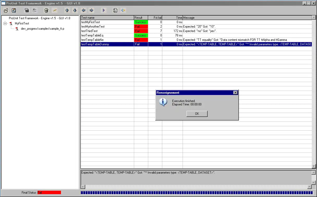Viewport: 317px width, 197px height.
Task: Click the Fst.fail column header
Action: click(x=155, y=18)
